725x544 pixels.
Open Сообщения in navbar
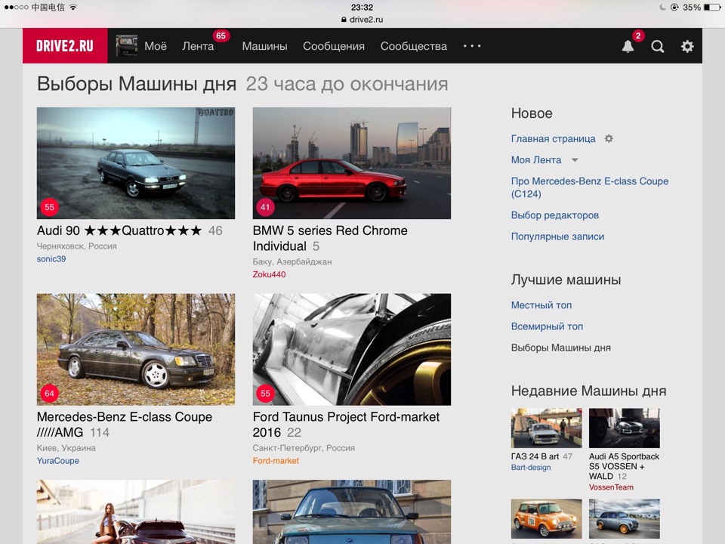(x=334, y=46)
